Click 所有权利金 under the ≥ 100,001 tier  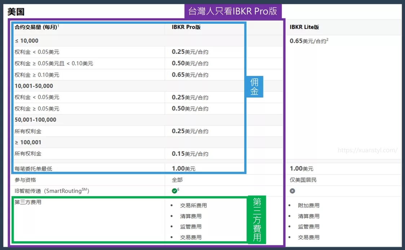(28, 154)
